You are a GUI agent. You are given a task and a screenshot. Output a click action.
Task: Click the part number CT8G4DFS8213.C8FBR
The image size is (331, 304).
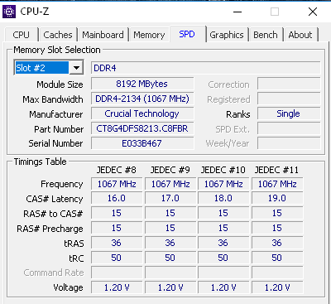pyautogui.click(x=142, y=128)
